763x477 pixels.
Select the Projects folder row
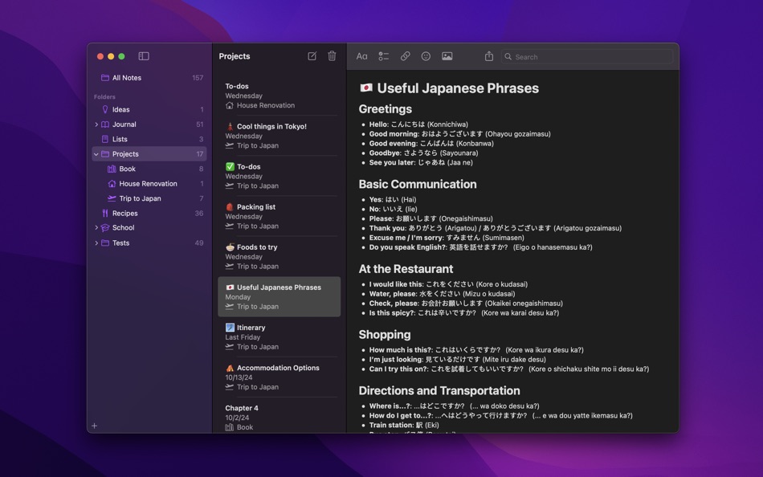149,154
